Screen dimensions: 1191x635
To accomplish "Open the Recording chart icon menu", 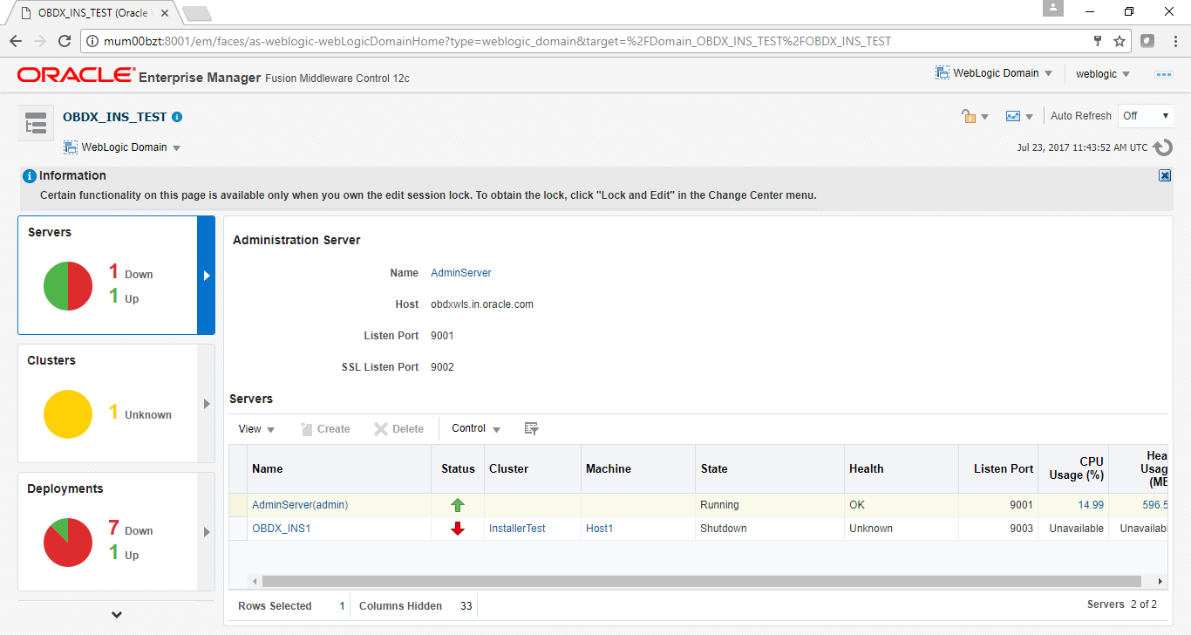I will tap(1018, 116).
